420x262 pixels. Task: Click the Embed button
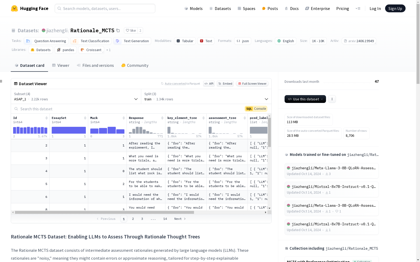point(225,84)
